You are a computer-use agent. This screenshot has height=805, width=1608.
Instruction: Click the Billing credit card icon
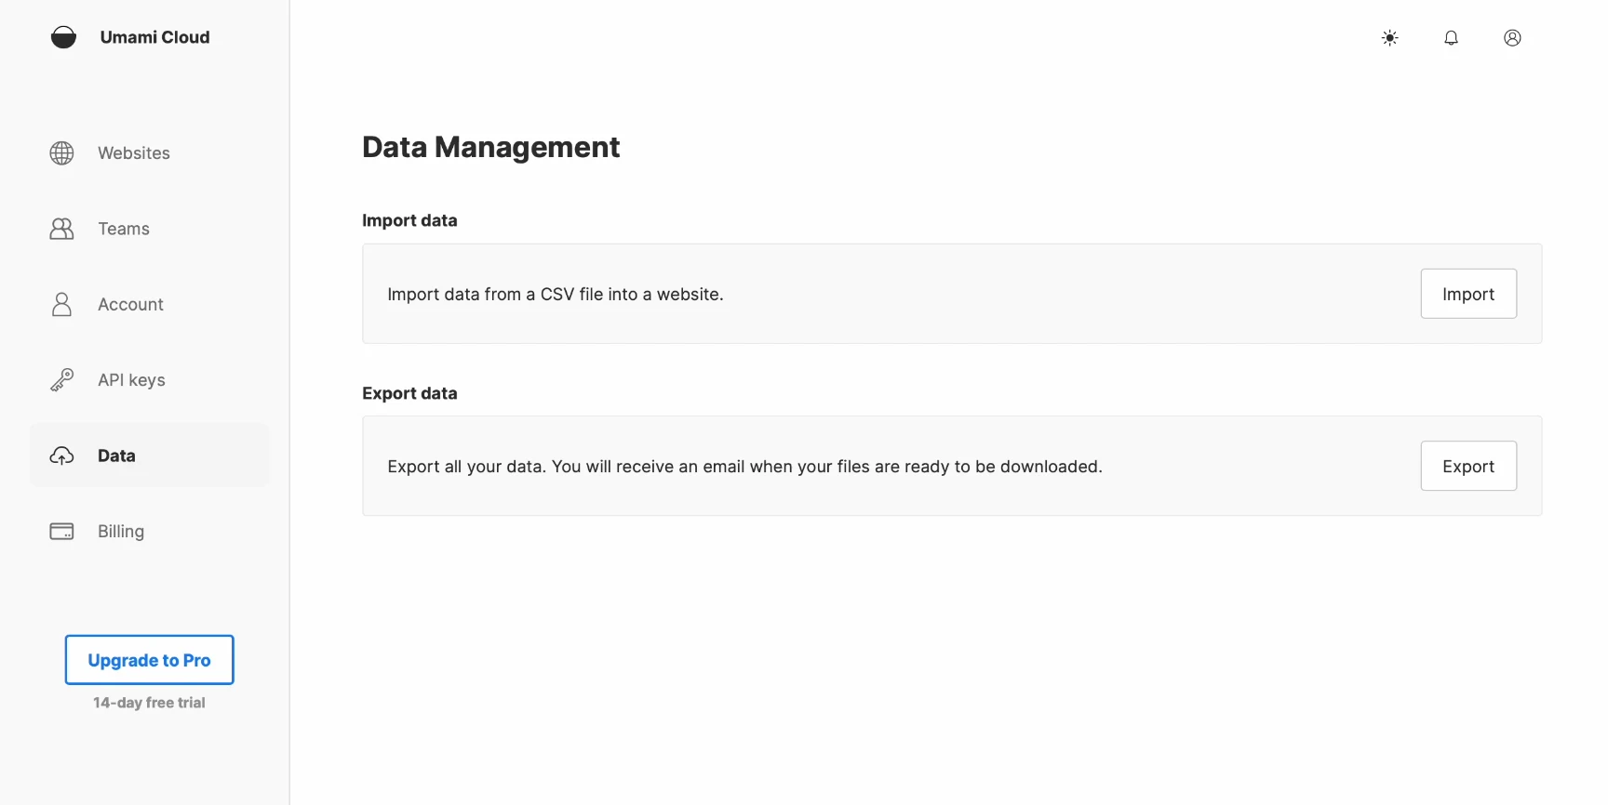tap(61, 531)
